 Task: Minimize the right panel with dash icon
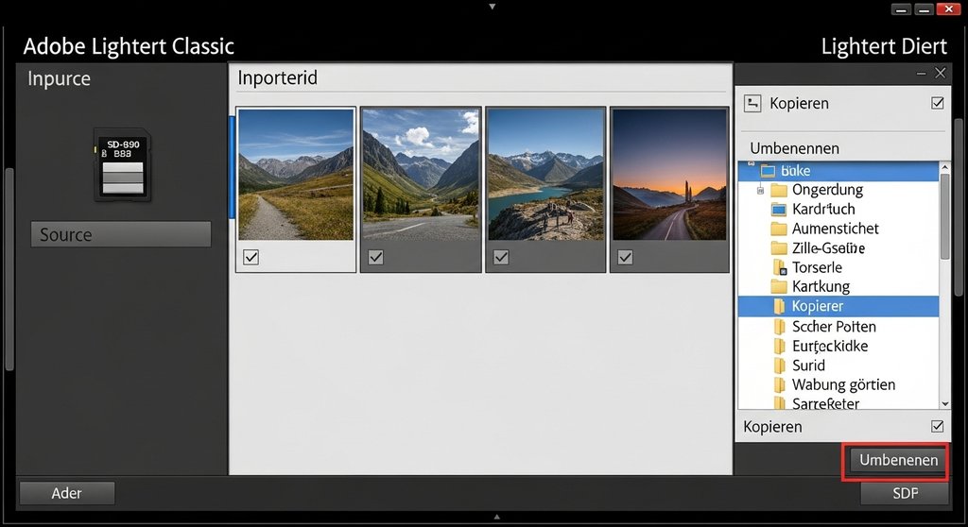(921, 74)
